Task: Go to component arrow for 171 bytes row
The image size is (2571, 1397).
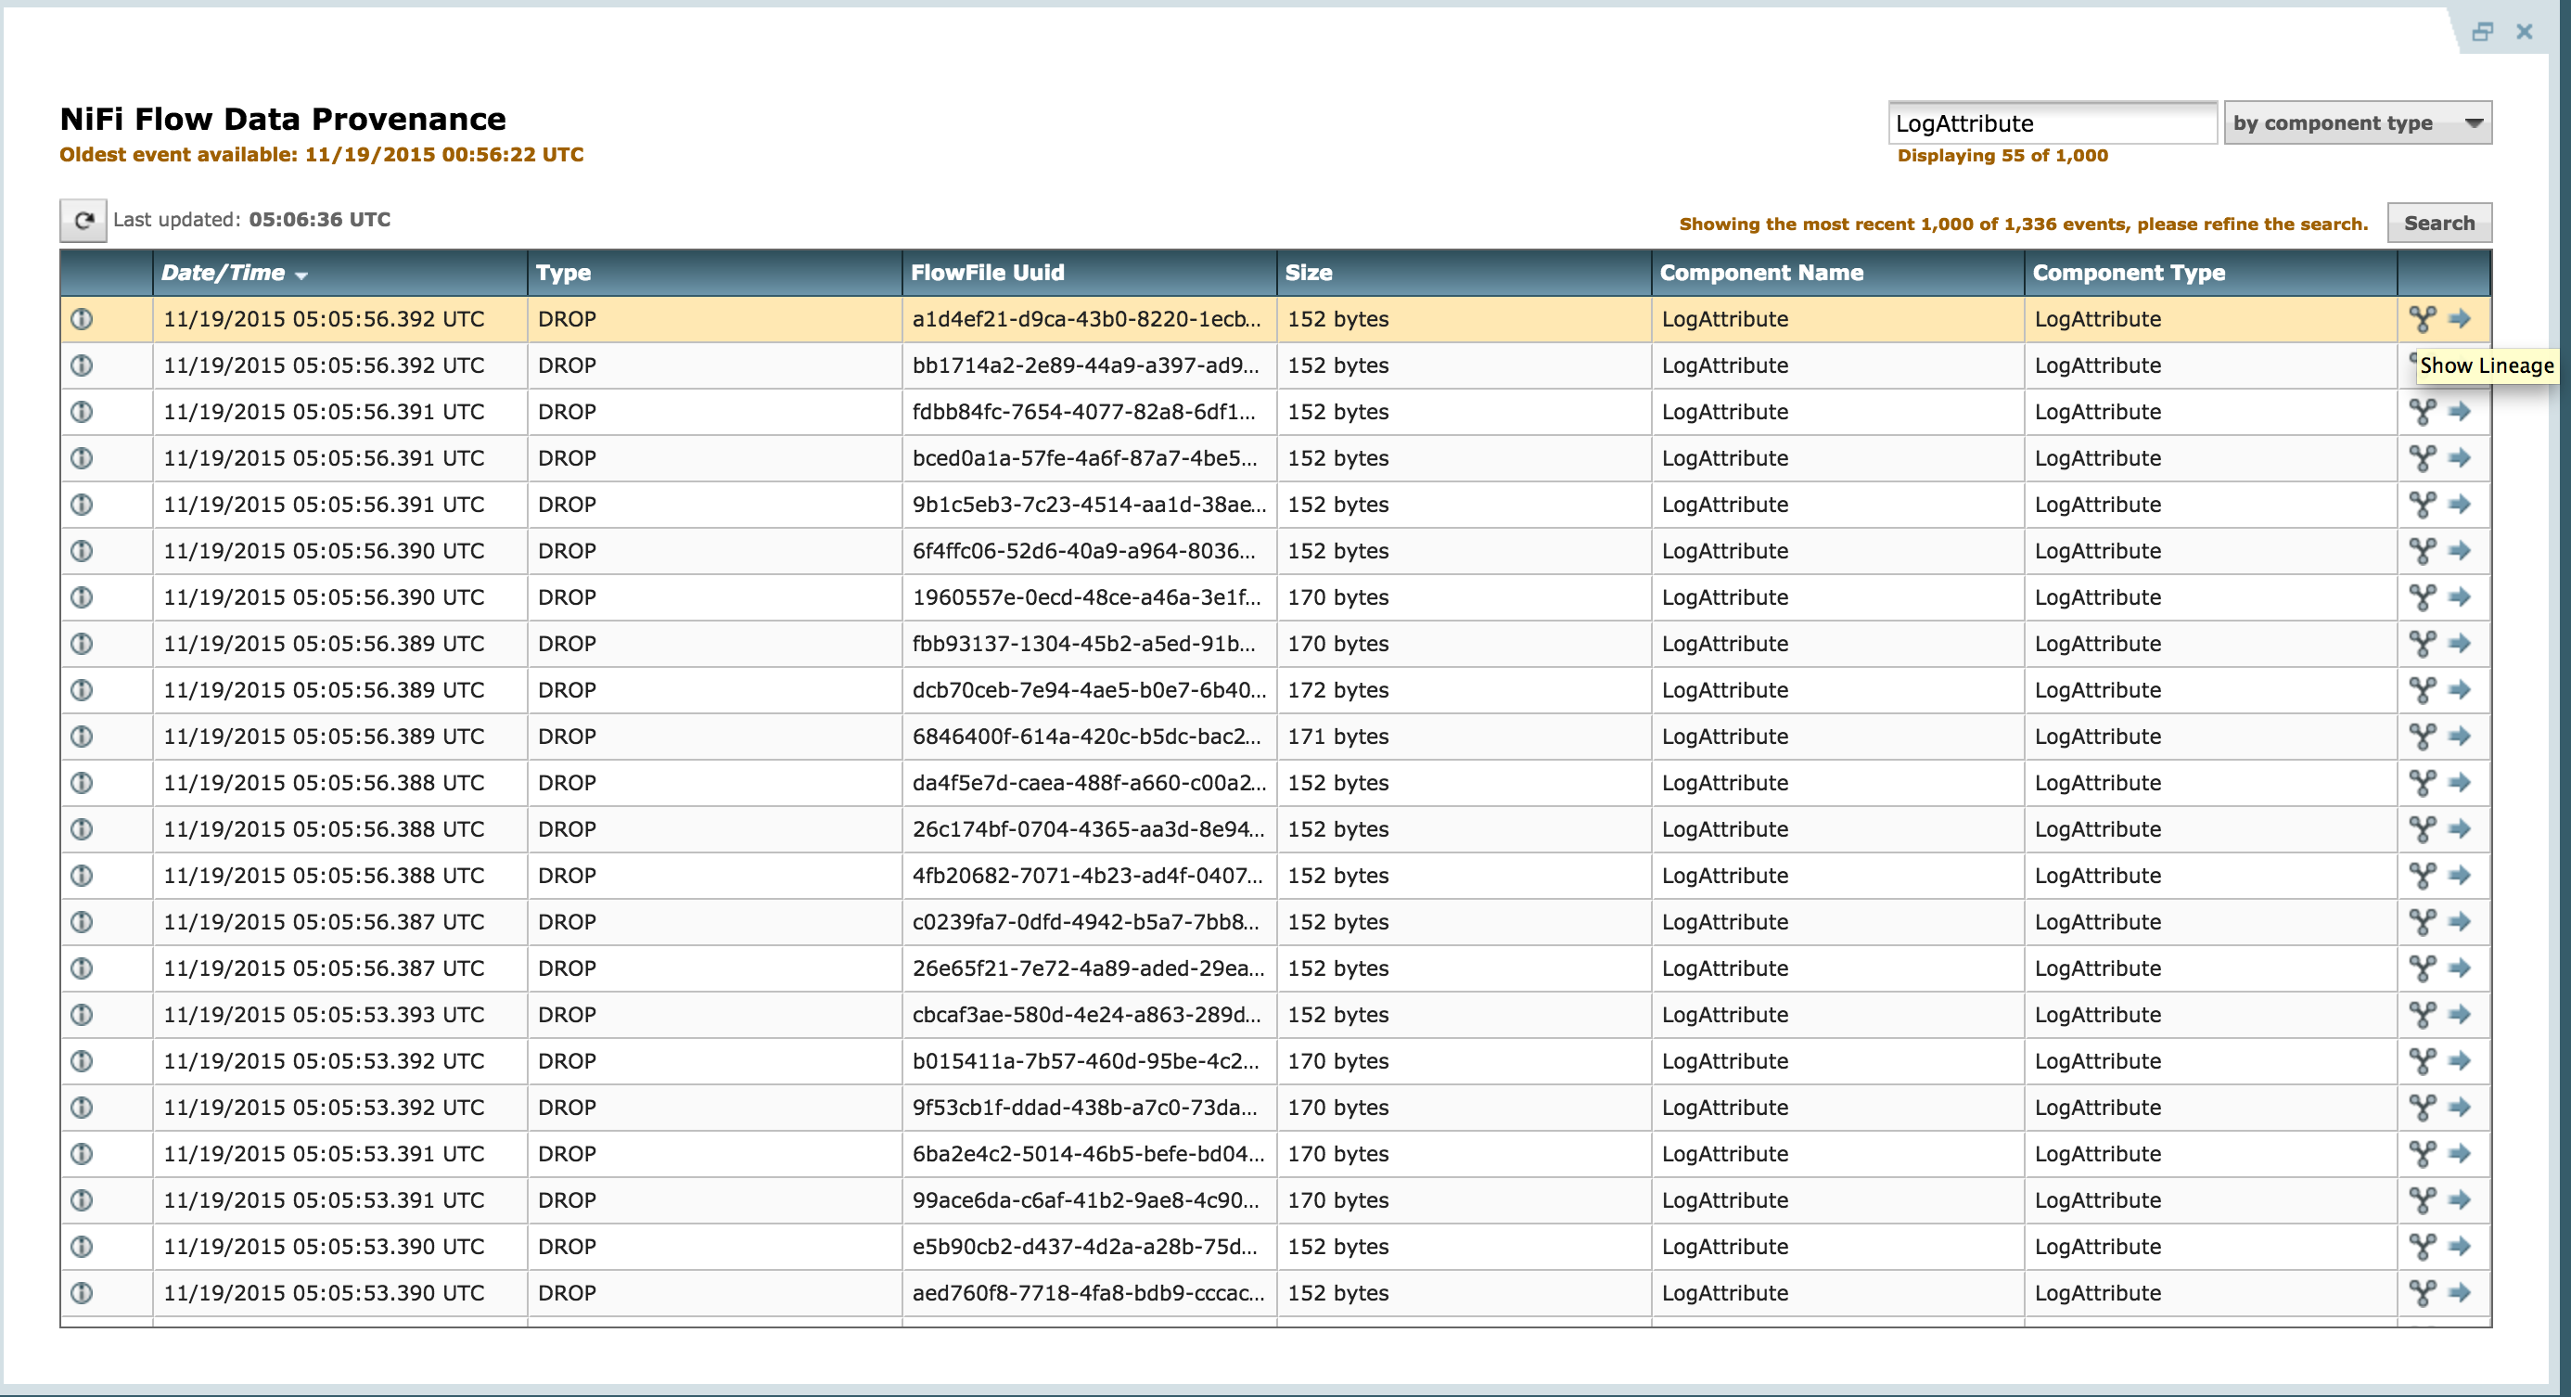Action: [x=2461, y=737]
